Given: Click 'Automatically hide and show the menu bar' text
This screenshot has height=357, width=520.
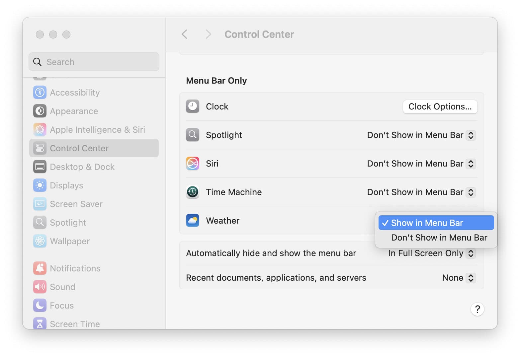Looking at the screenshot, I should (271, 253).
